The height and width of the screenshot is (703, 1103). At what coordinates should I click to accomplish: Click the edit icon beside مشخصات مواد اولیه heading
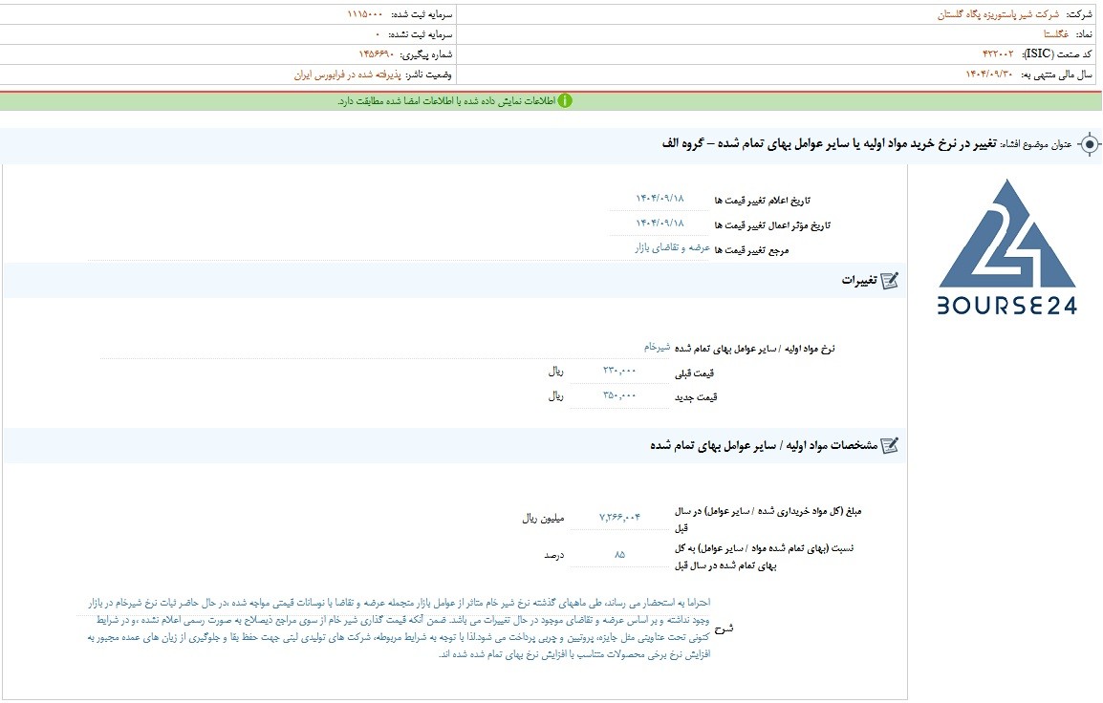pyautogui.click(x=889, y=446)
